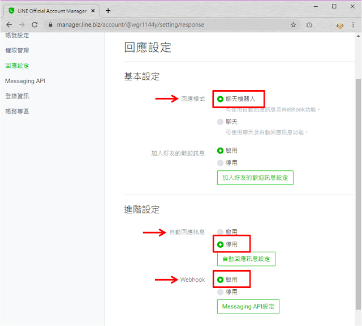This screenshot has height=326, width=362.
Task: Click the address bar URL
Action: [x=131, y=25]
